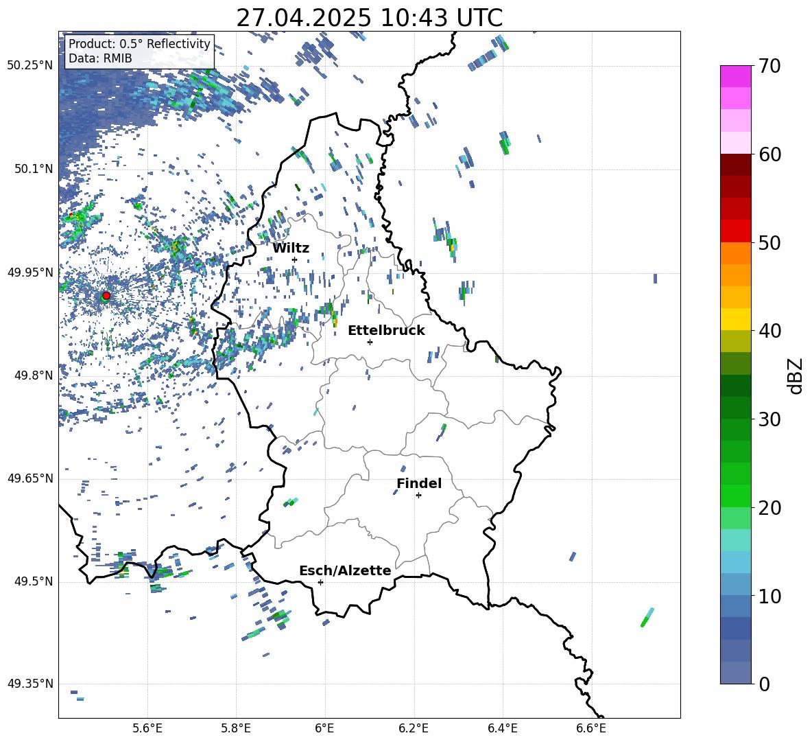The height and width of the screenshot is (742, 812).
Task: Click the bright red colorbar segment above 50
Action: (x=736, y=231)
